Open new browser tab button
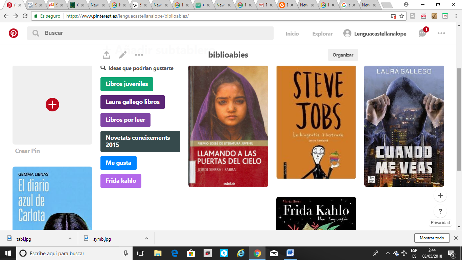This screenshot has width=462, height=260. pyautogui.click(x=387, y=5)
